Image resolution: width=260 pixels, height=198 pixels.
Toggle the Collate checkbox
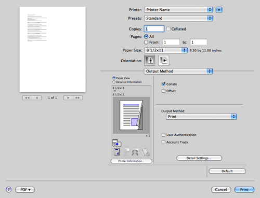163,84
